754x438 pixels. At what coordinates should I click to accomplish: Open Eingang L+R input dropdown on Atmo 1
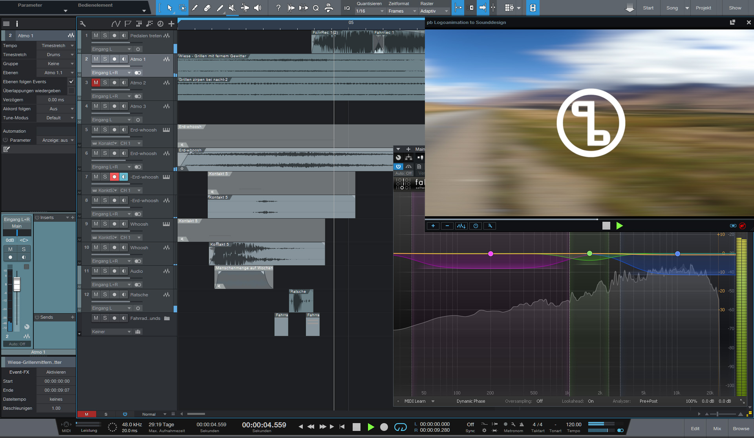[112, 73]
